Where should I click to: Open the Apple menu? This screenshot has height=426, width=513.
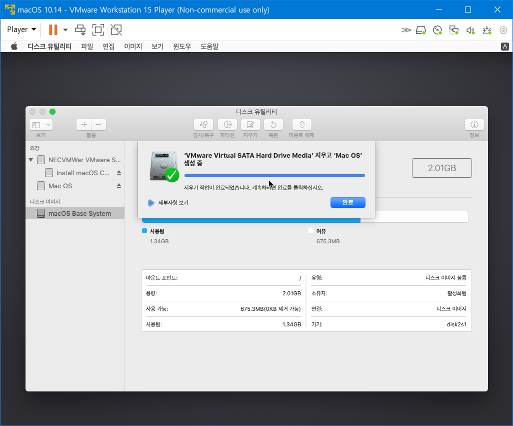tap(14, 47)
